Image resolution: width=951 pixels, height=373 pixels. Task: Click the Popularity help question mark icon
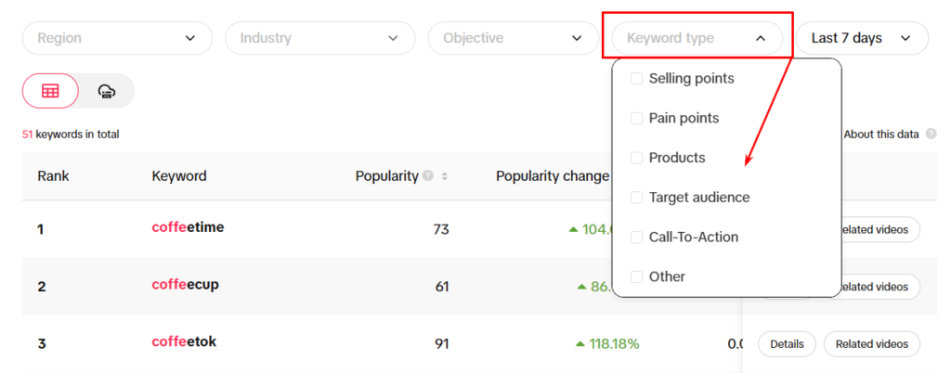pyautogui.click(x=428, y=176)
